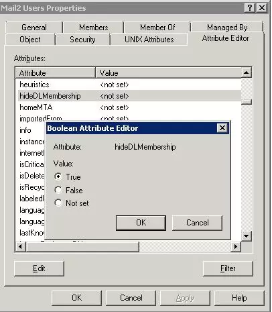Click Cancel in Mail2 Users Properties
Image resolution: width=272 pixels, height=312 pixels.
pyautogui.click(x=131, y=298)
